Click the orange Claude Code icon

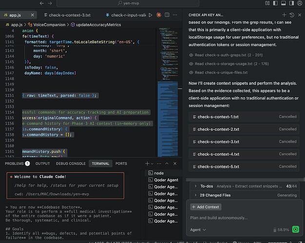[159, 15]
